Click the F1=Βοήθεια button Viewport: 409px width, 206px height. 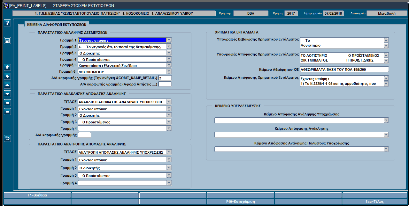coord(37,195)
